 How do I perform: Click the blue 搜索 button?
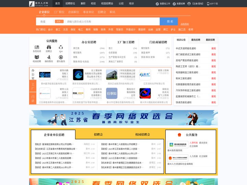pos(169,21)
